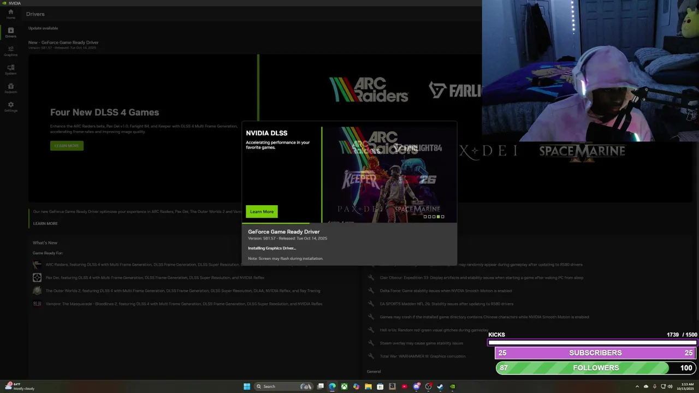Open the weather widget on taskbar
The image size is (699, 393).
click(x=20, y=386)
